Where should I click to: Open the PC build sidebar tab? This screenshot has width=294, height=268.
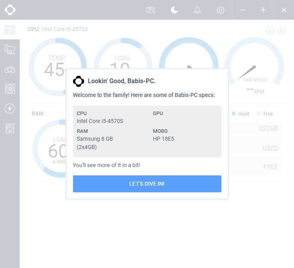coord(10,49)
